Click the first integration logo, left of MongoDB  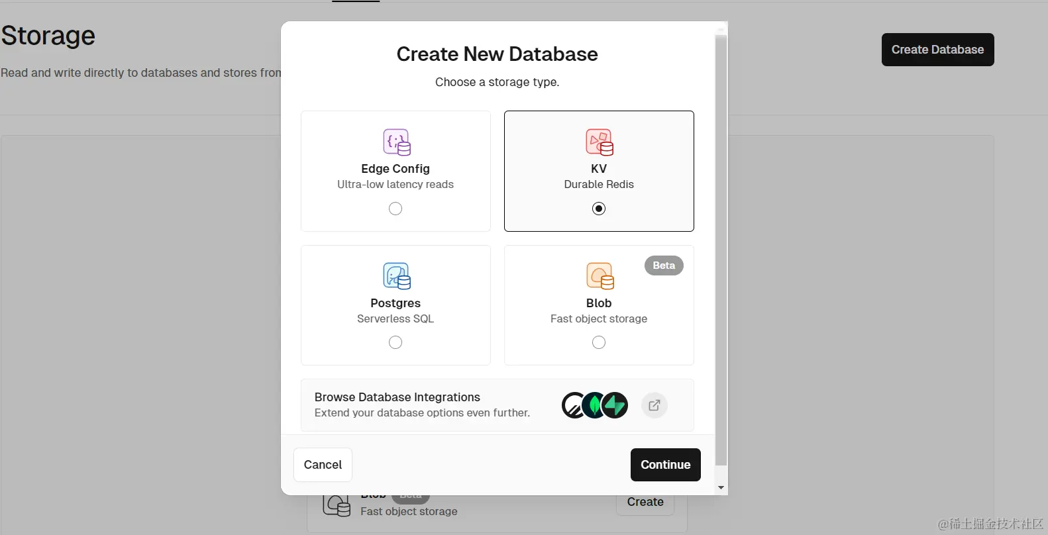(x=574, y=405)
